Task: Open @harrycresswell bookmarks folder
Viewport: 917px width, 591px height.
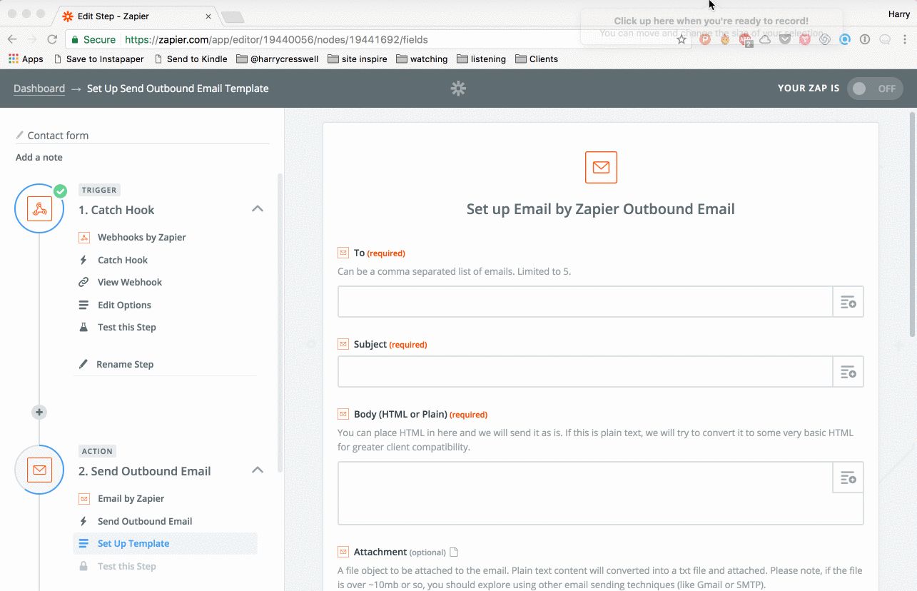Action: [x=278, y=59]
